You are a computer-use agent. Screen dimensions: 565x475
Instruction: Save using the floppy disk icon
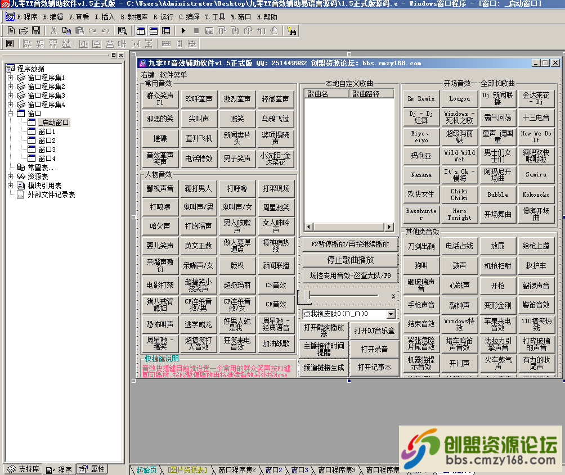point(36,30)
